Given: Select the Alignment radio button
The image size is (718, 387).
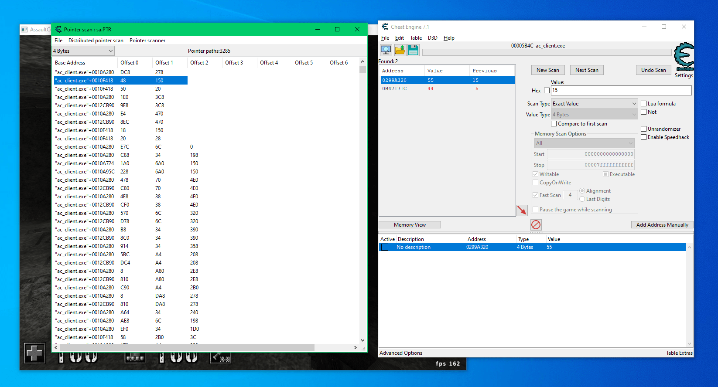Looking at the screenshot, I should pos(582,191).
